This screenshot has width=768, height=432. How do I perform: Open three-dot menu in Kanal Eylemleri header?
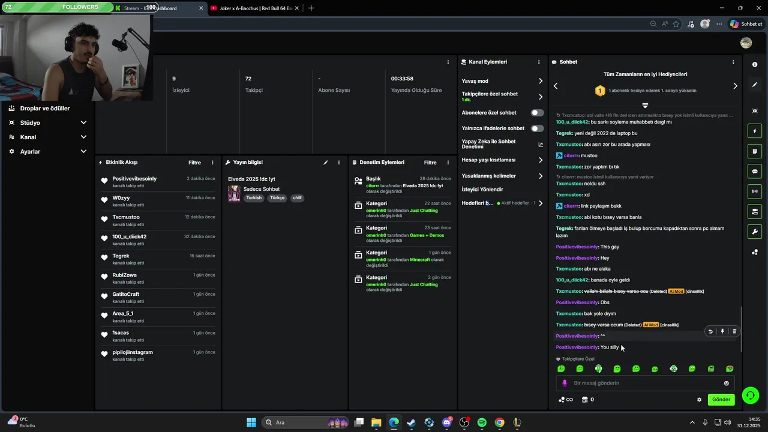pyautogui.click(x=539, y=62)
